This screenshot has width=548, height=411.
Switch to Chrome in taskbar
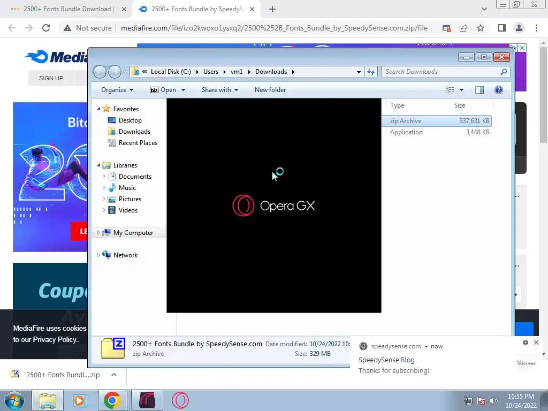tap(112, 400)
